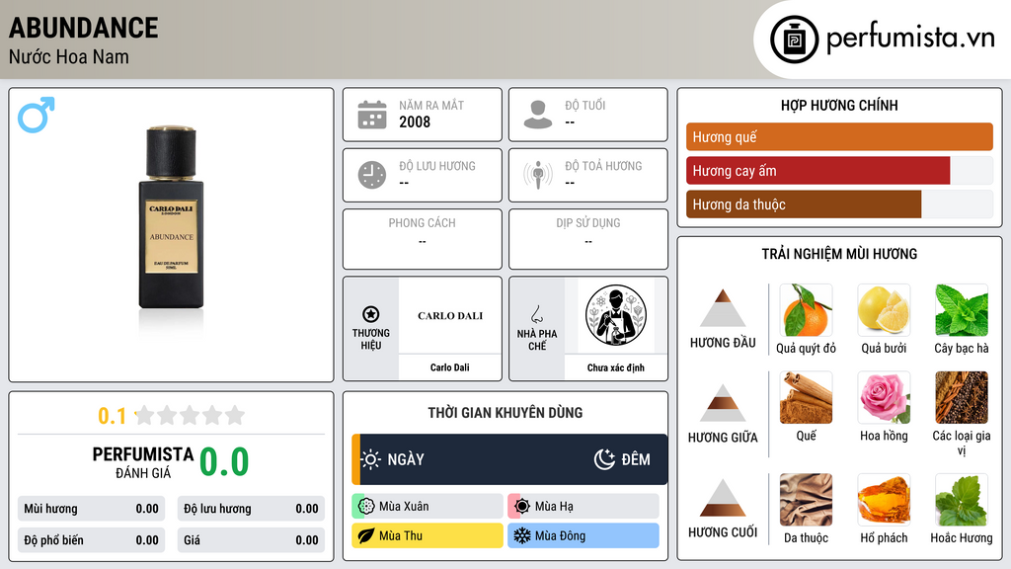Image resolution: width=1011 pixels, height=569 pixels.
Task: Click the clock icon for Độ lưu hương
Action: (x=372, y=175)
